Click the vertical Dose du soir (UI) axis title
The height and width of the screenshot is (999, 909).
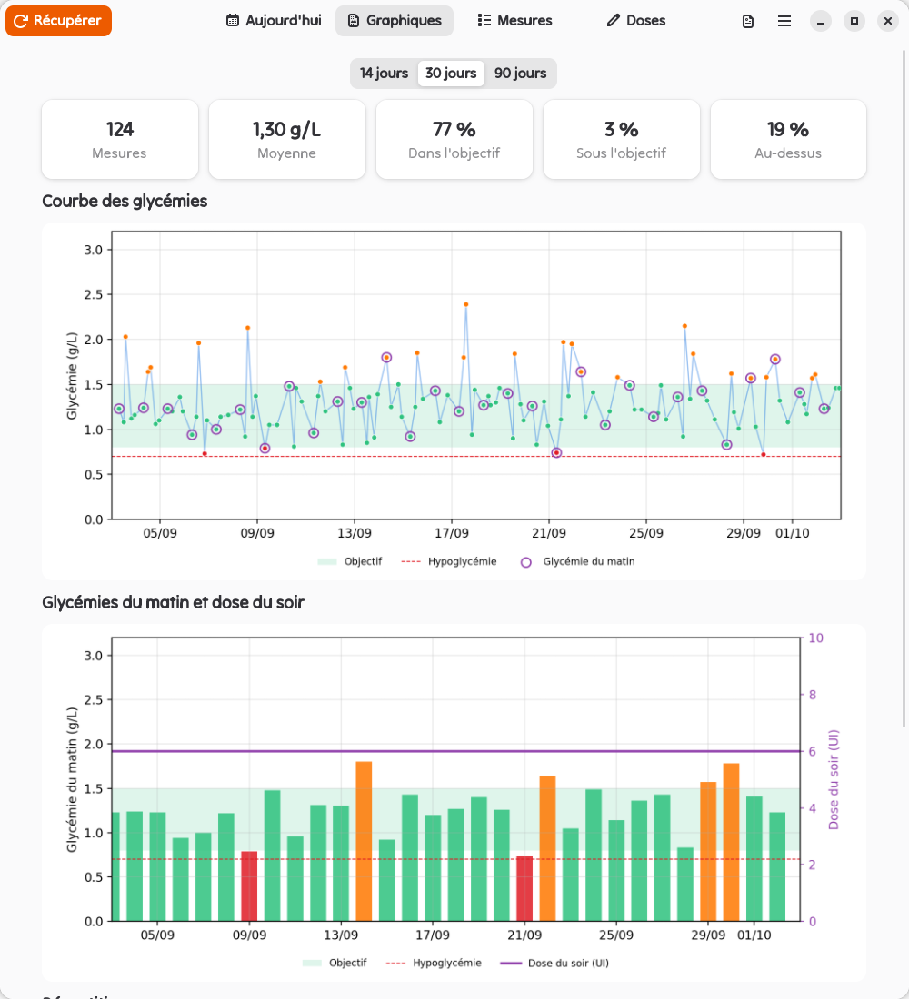(x=833, y=780)
